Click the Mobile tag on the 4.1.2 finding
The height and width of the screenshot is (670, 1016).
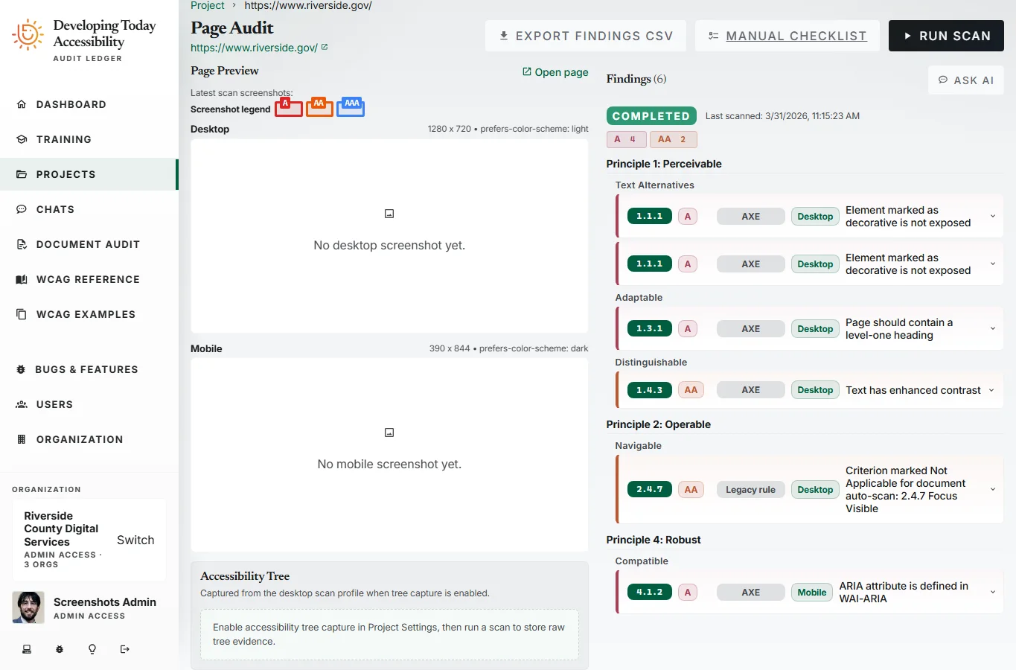[x=811, y=592]
